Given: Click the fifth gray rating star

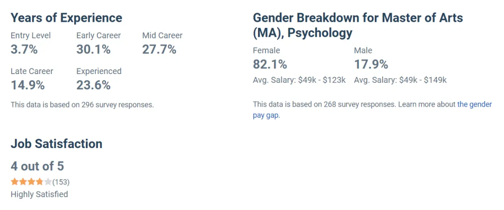Looking at the screenshot, I should click(48, 182).
